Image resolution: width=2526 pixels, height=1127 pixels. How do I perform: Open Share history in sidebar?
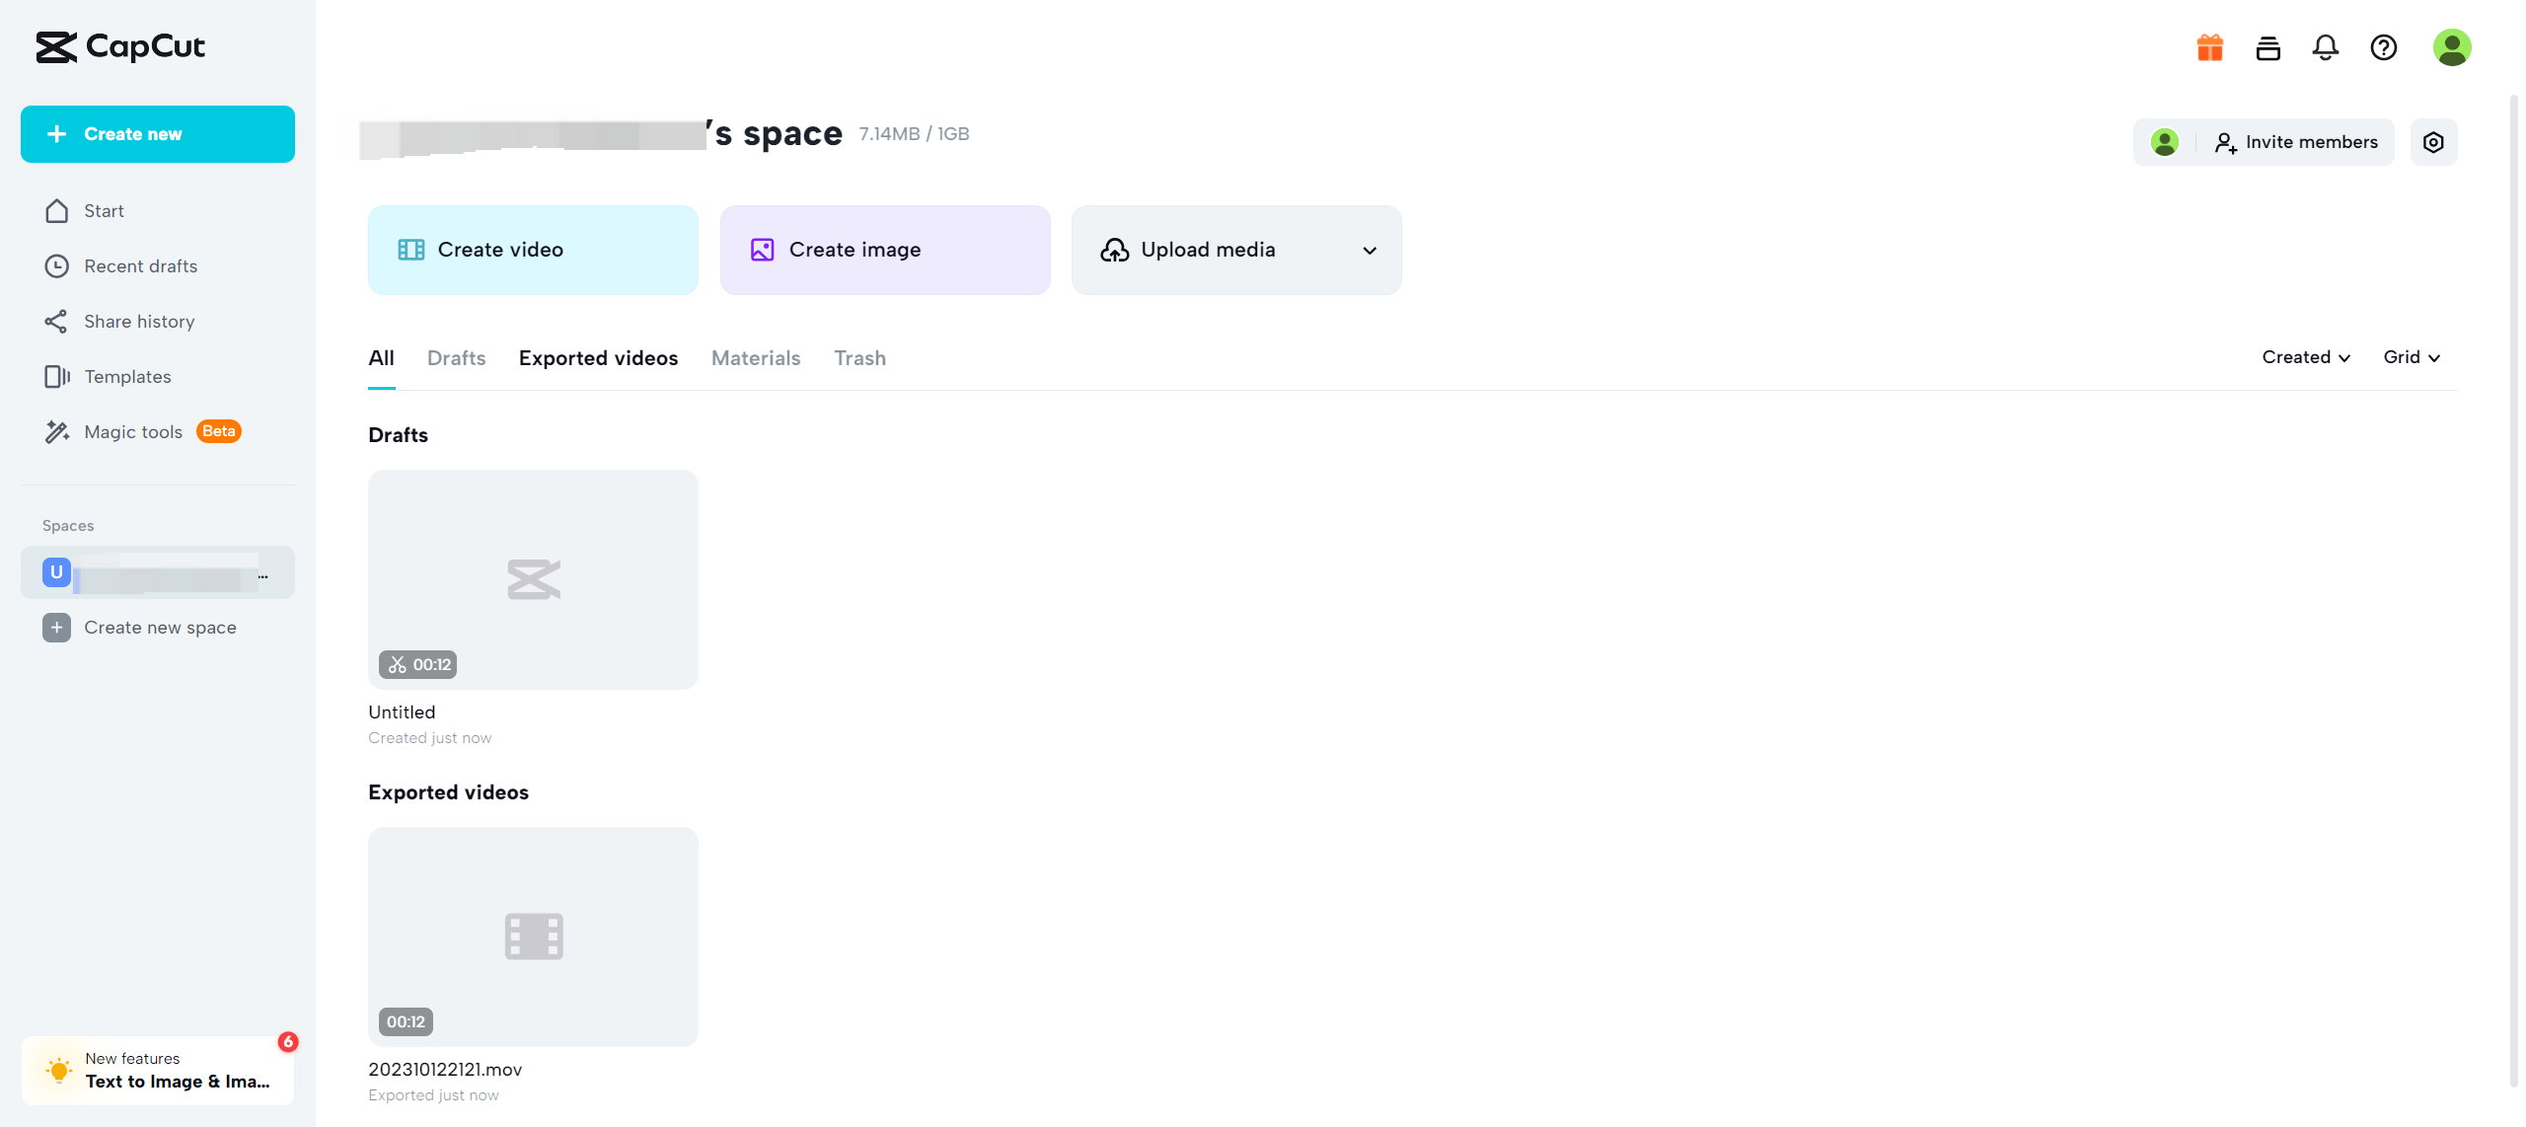(139, 322)
